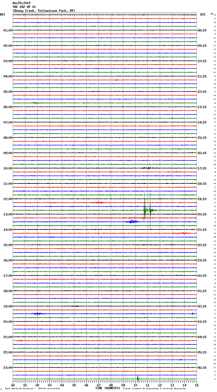Click the 14:15 UTC time label
Screen dimensions: 217x392
pos(202,122)
